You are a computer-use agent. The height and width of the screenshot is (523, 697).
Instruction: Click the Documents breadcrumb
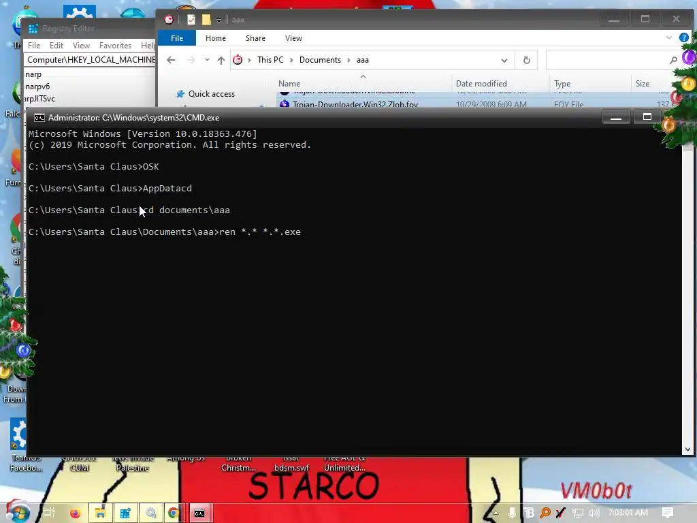pos(320,60)
